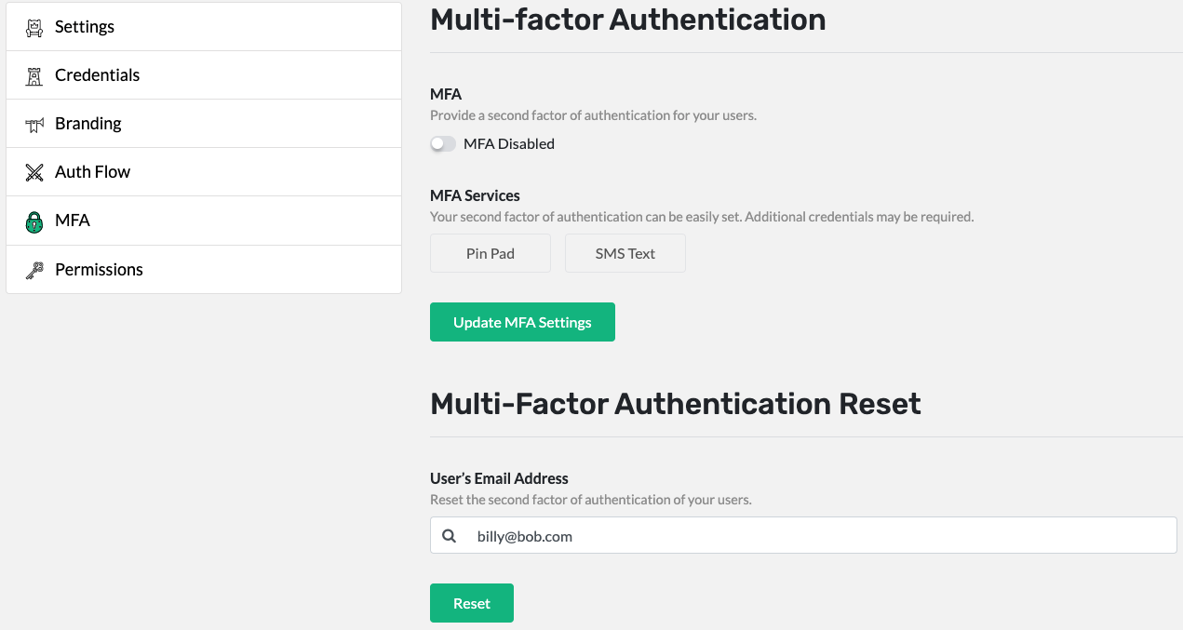Click the Permissions key icon
This screenshot has width=1183, height=630.
pyautogui.click(x=34, y=270)
